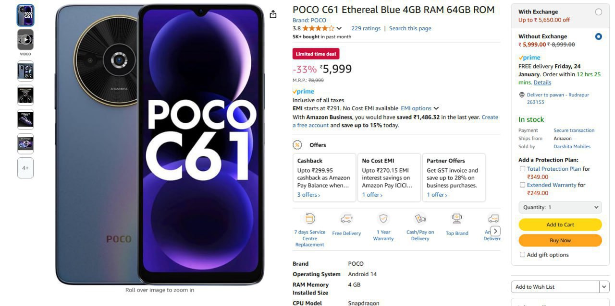Click the Top Brand trophy icon
615x306 pixels.
pos(456,219)
